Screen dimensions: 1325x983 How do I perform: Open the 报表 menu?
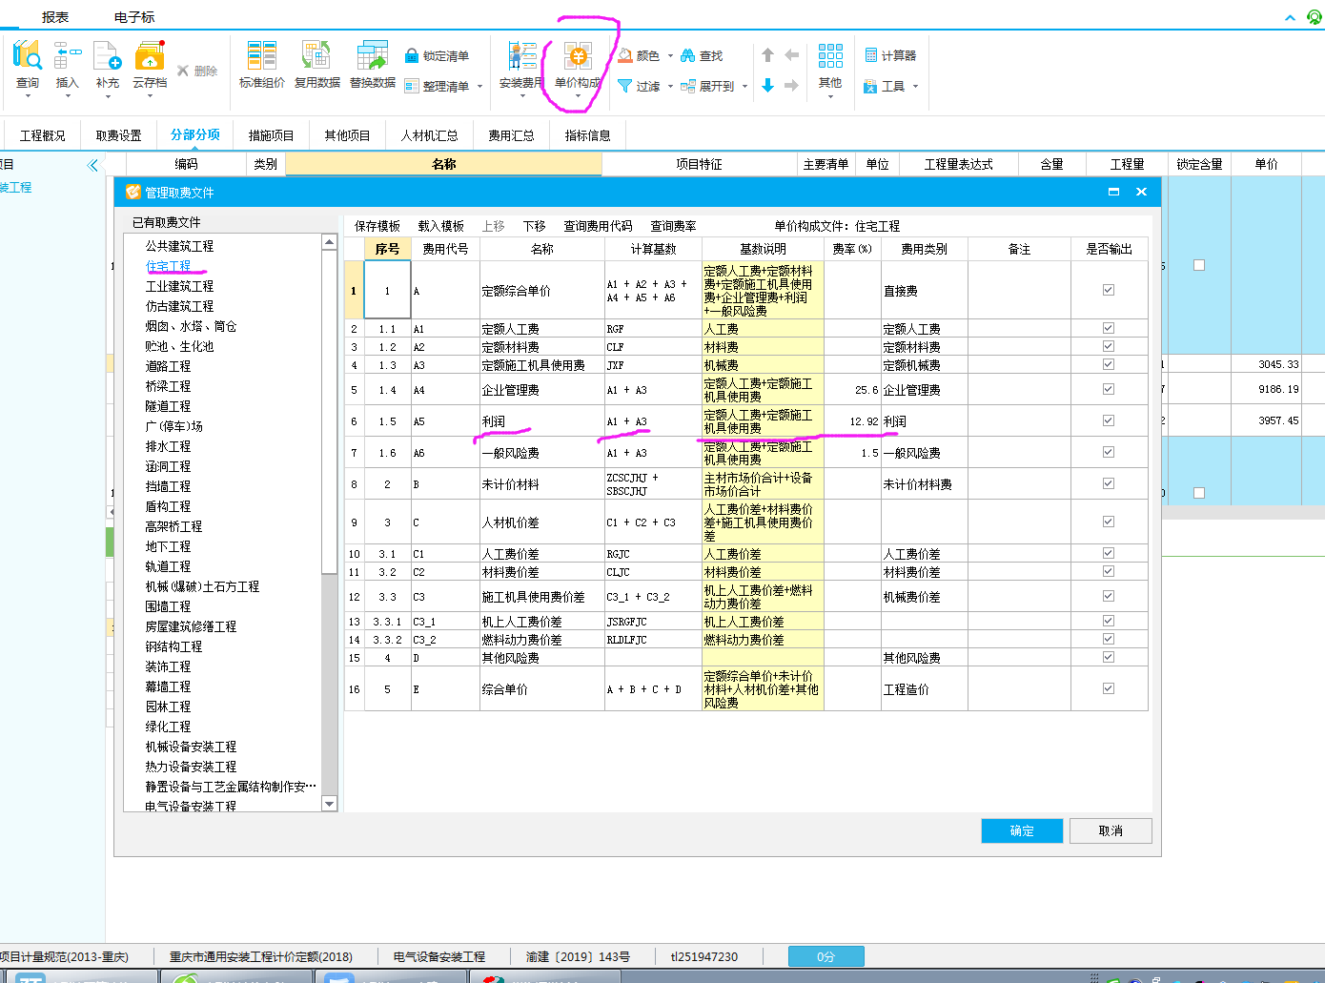click(x=55, y=17)
